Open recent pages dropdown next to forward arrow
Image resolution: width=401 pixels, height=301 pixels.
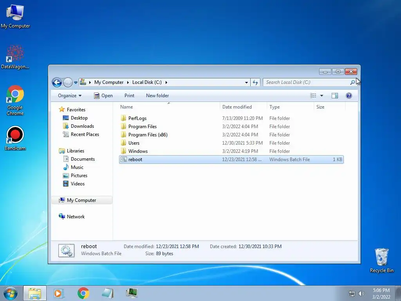coord(76,83)
